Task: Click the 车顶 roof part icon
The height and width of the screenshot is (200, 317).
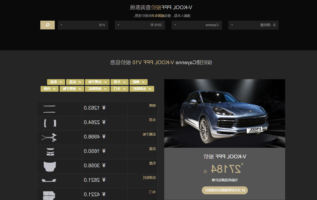Action: [x=50, y=123]
